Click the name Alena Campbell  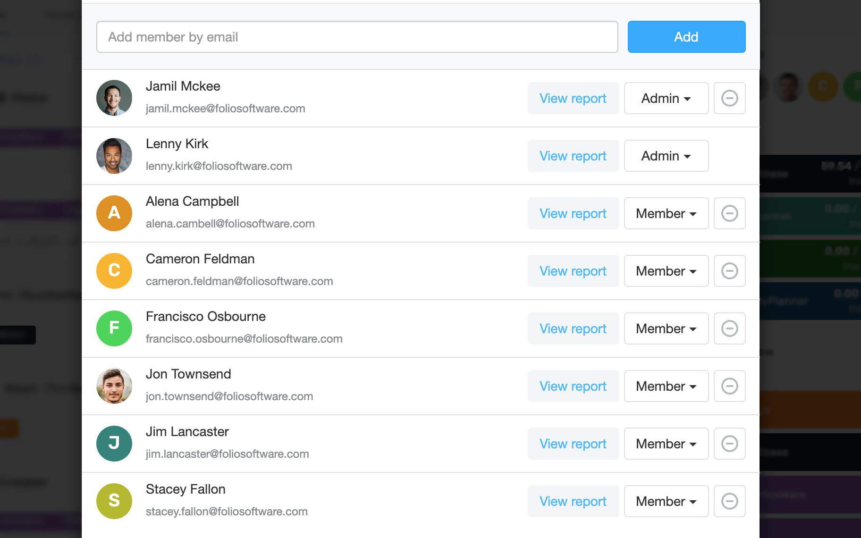click(193, 202)
